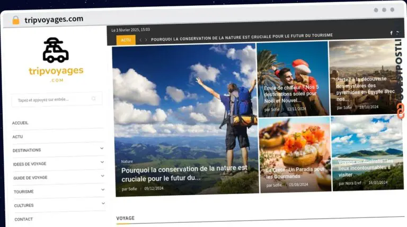Expand the Tourisme submenu arrow
This screenshot has height=227, width=407.
pos(102,190)
